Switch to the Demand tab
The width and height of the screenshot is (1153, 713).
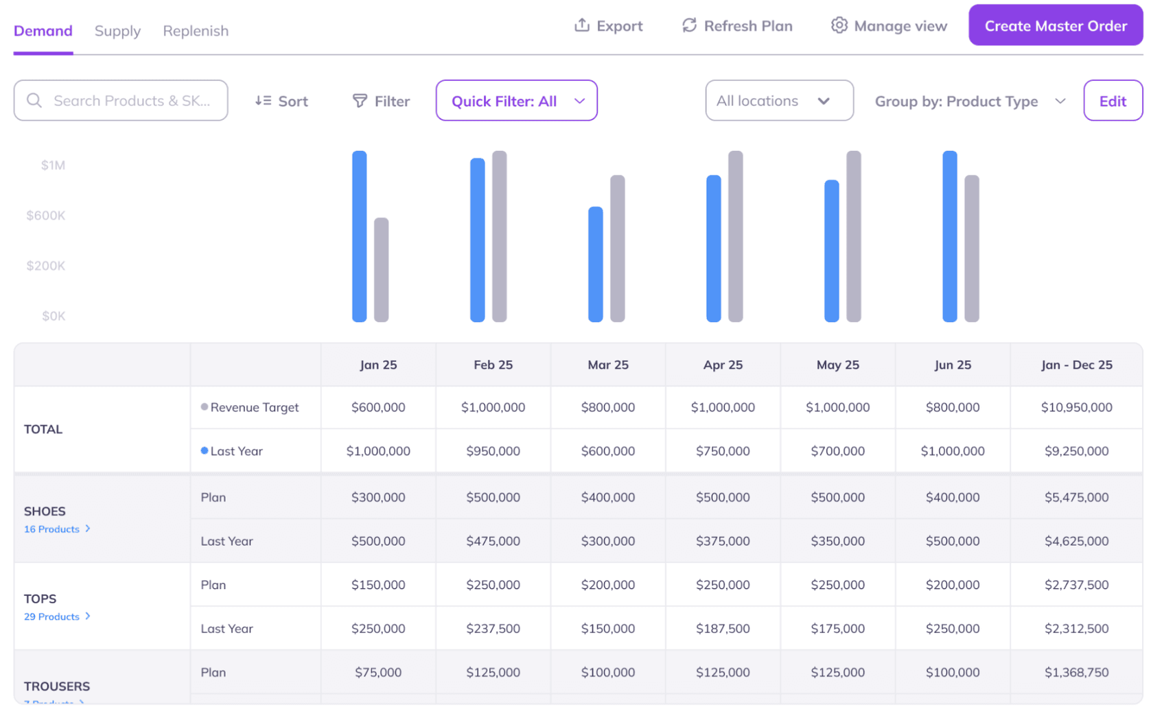point(43,31)
